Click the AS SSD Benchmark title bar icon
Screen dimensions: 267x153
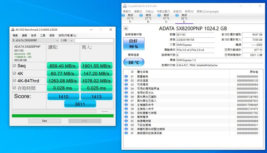coord(13,30)
